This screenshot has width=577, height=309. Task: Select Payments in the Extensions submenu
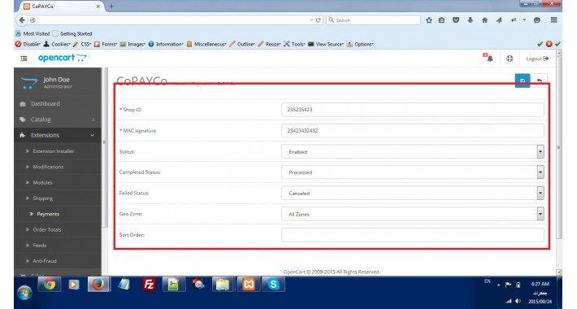pos(48,214)
